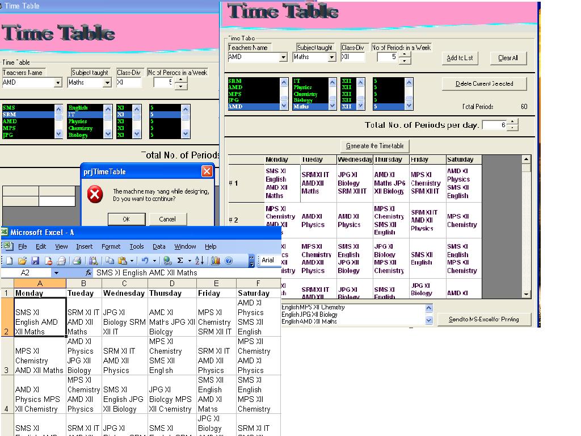Screen dimensions: 581x436
Task: Click the Delete Current Selected button
Action: (x=484, y=83)
